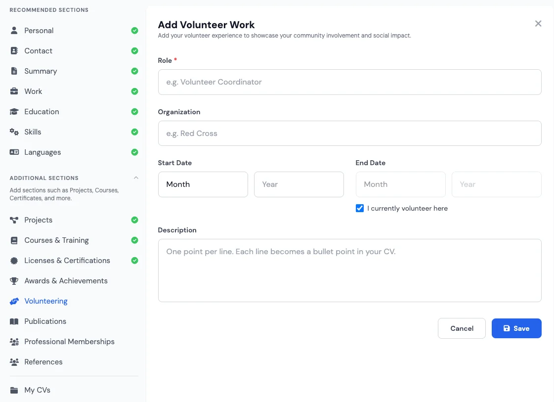
Task: Click green checkmark next to Summary
Action: (134, 71)
